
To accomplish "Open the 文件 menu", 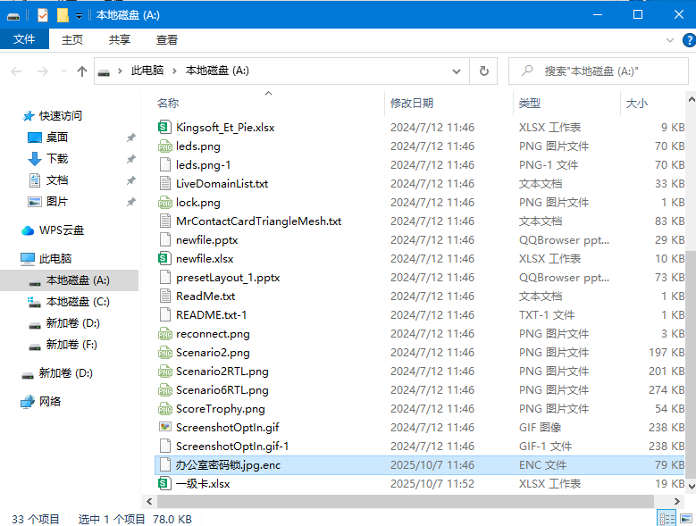I will tap(24, 40).
